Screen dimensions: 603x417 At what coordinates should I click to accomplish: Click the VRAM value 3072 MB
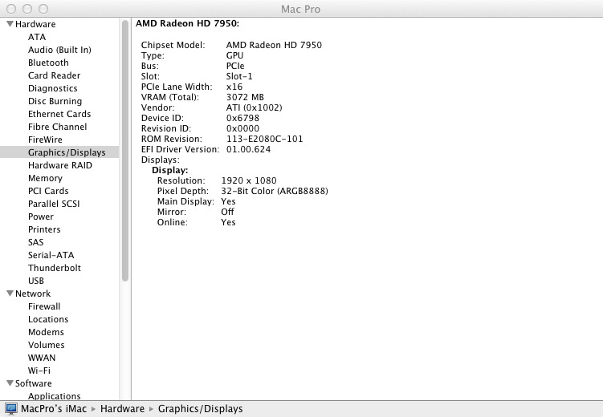[x=245, y=97]
